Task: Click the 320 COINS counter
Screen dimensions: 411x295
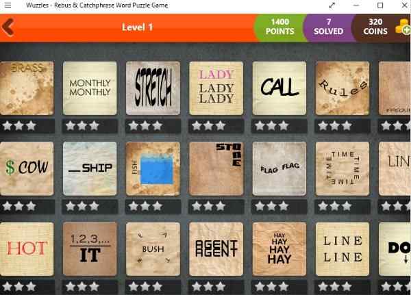Action: tap(375, 27)
